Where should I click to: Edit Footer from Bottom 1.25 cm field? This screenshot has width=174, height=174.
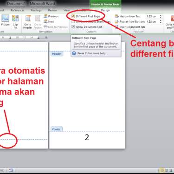pos(153,21)
